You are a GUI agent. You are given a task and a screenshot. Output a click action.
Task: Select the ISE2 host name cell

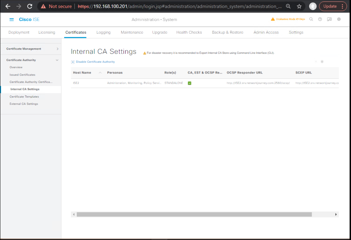point(76,83)
